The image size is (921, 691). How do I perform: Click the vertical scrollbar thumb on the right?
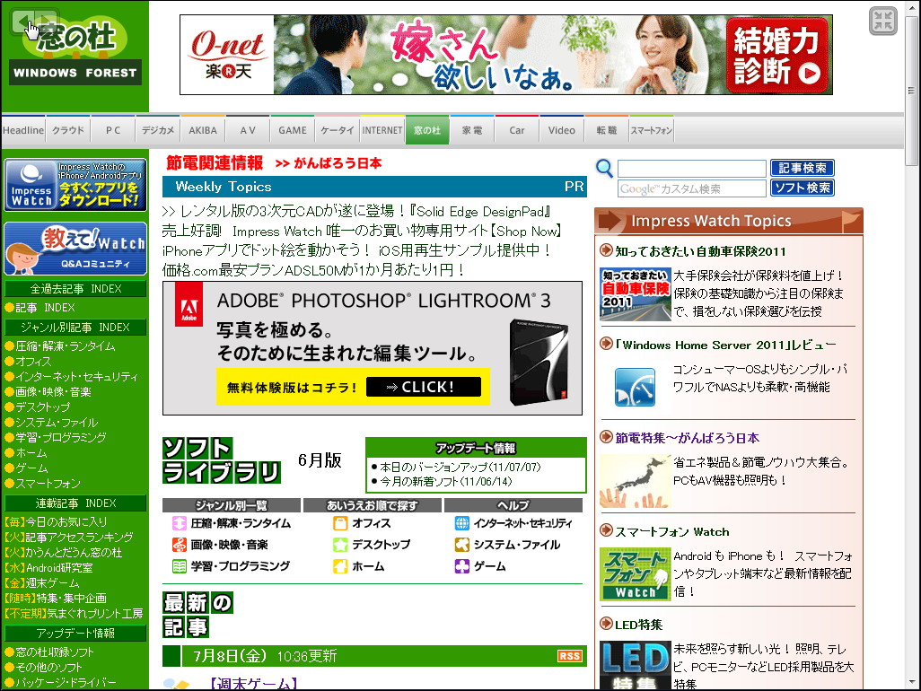912,91
